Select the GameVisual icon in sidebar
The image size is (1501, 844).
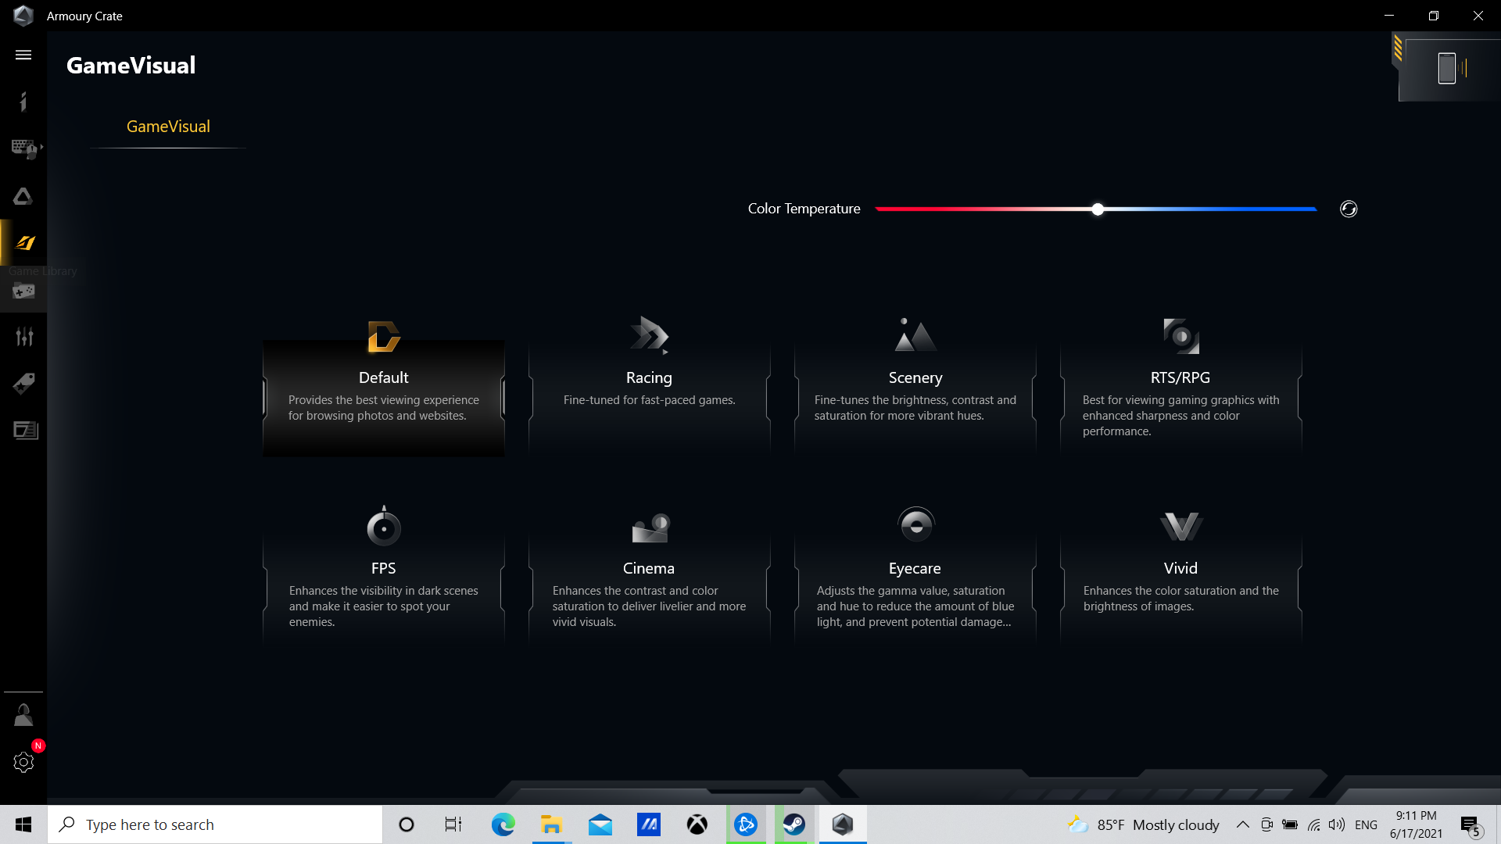pyautogui.click(x=25, y=243)
